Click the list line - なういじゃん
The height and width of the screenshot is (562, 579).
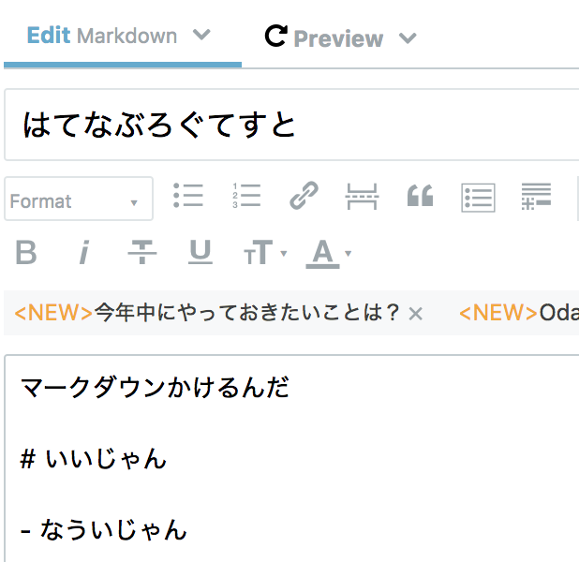[104, 529]
